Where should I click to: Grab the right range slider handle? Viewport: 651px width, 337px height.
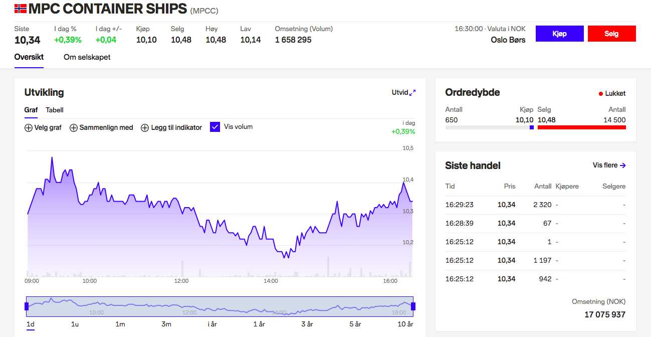click(413, 306)
